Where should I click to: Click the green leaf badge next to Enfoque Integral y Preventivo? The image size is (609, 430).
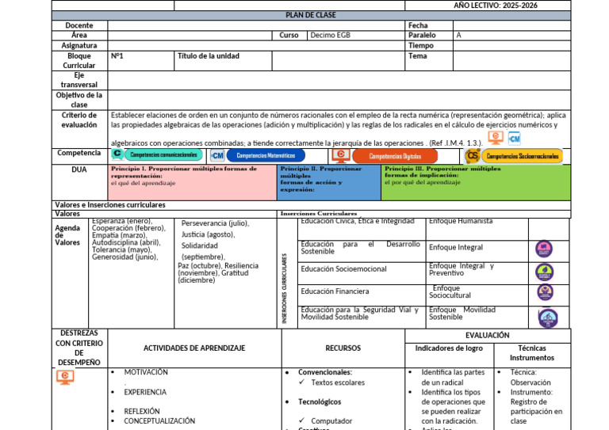pyautogui.click(x=544, y=272)
